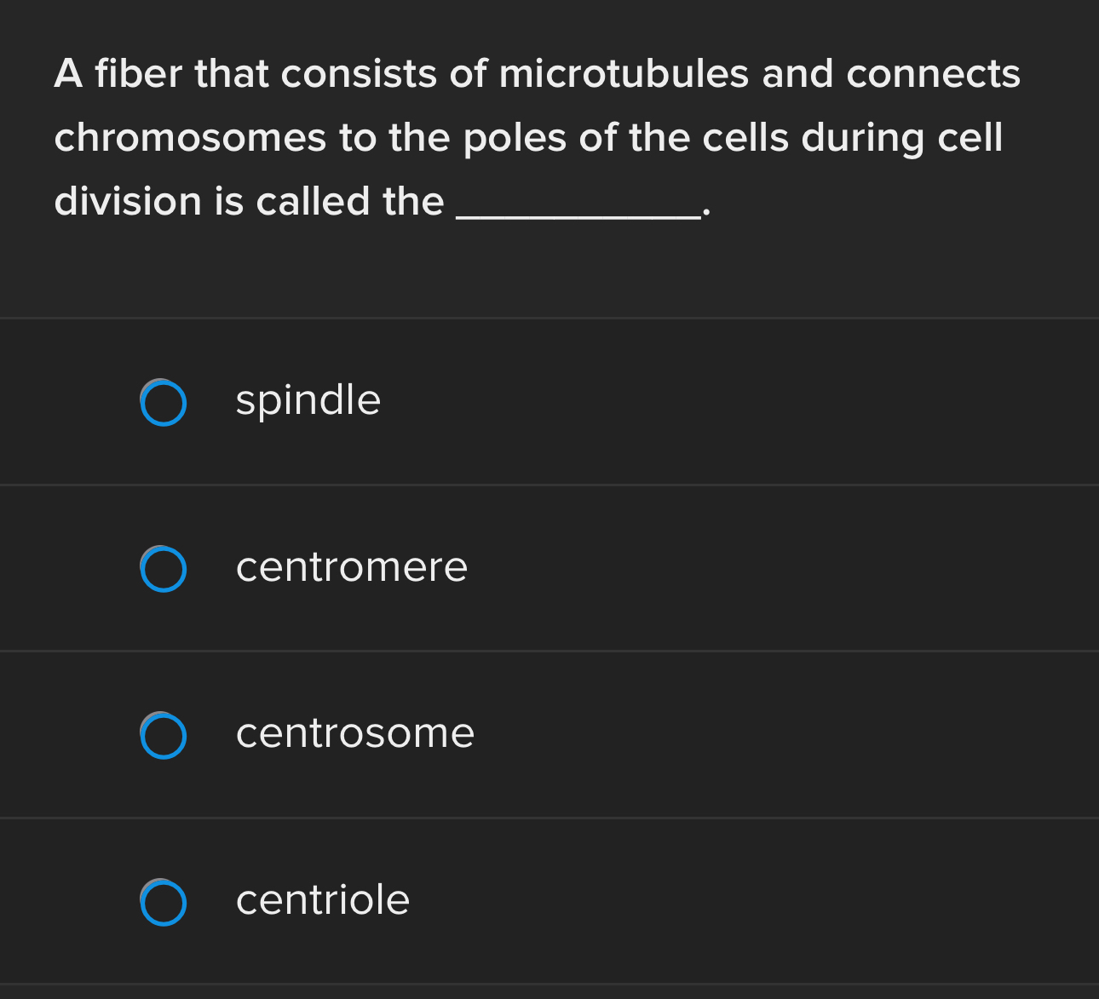Click the second answer row
1099x999 pixels.
[549, 568]
